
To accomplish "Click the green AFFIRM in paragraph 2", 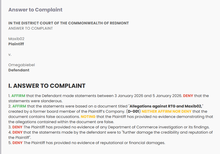I will [19, 106].
